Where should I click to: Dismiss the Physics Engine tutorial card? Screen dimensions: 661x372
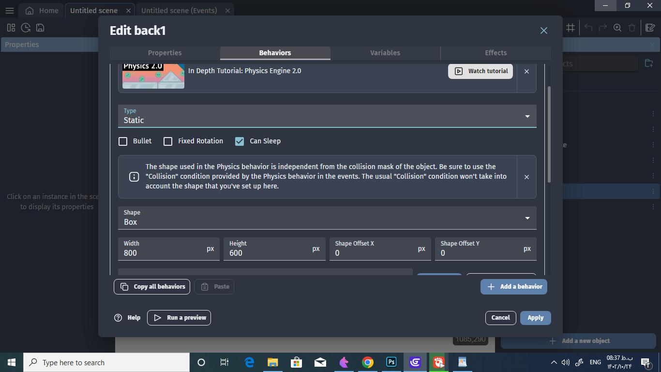(x=526, y=71)
